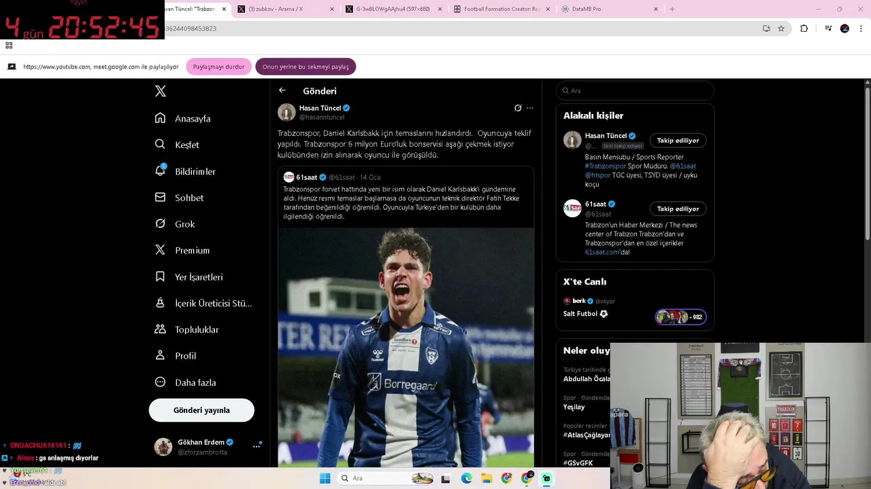Close the DataMB Pro tab
This screenshot has height=489, width=871.
tap(656, 9)
